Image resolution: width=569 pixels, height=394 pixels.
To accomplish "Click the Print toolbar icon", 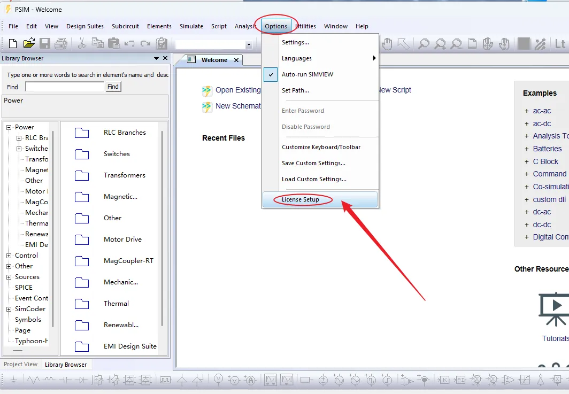I will [61, 43].
